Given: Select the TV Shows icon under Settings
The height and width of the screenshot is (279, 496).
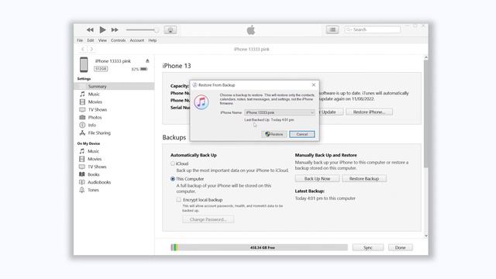Looking at the screenshot, I should tap(82, 110).
